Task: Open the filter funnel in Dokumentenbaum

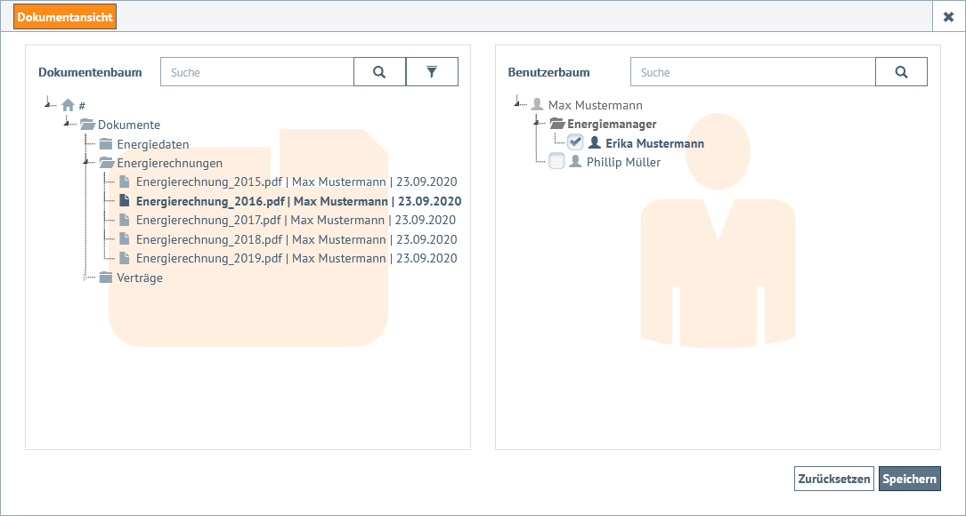Action: tap(432, 72)
